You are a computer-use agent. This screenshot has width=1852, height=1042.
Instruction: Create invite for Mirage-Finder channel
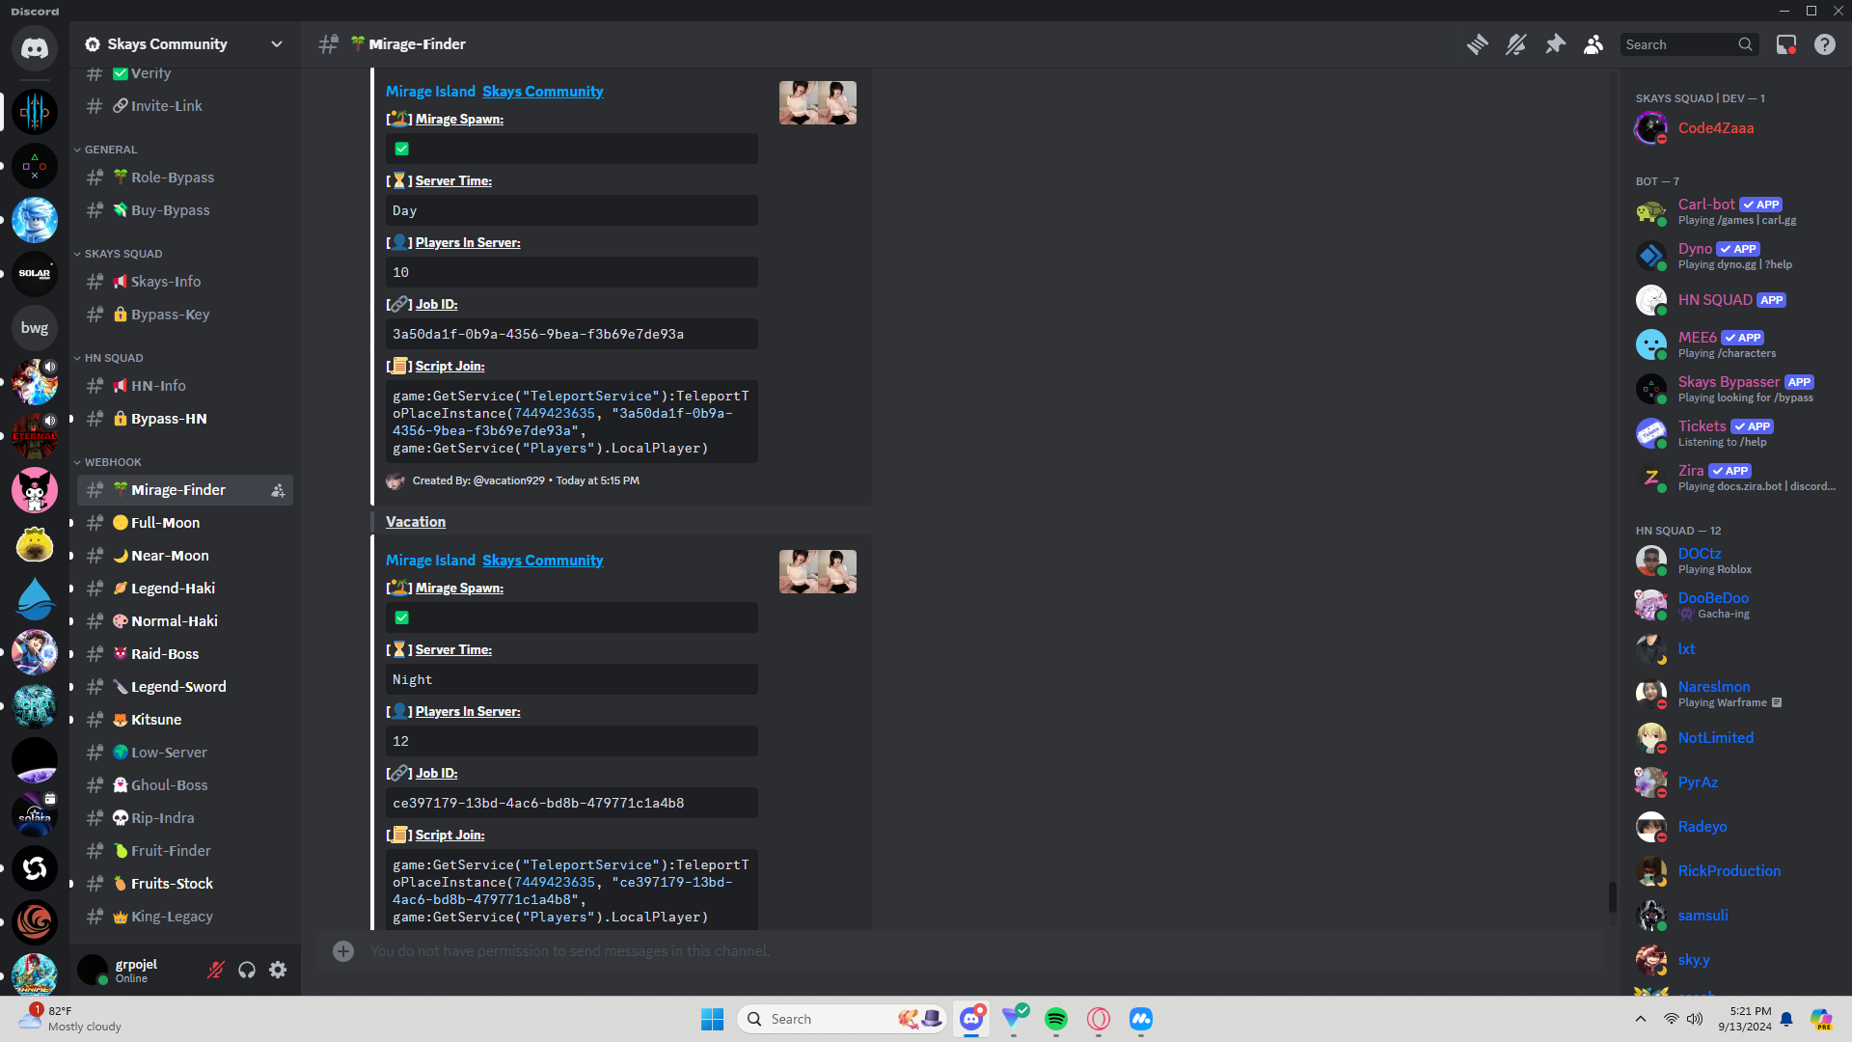[x=278, y=490]
